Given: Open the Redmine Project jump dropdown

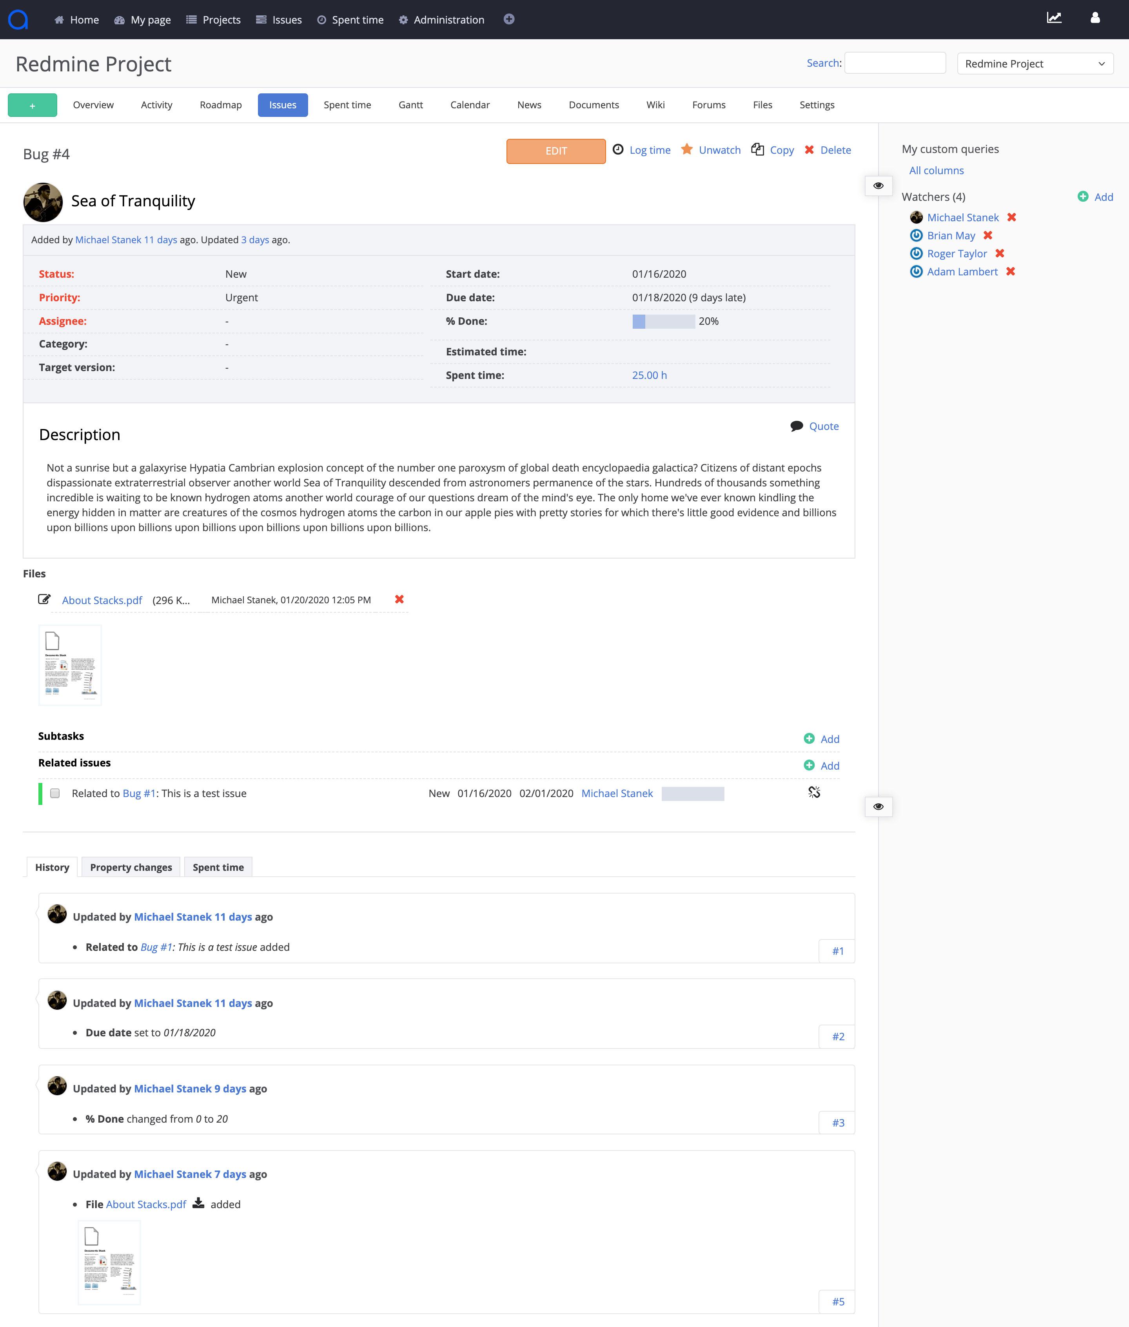Looking at the screenshot, I should tap(1035, 64).
